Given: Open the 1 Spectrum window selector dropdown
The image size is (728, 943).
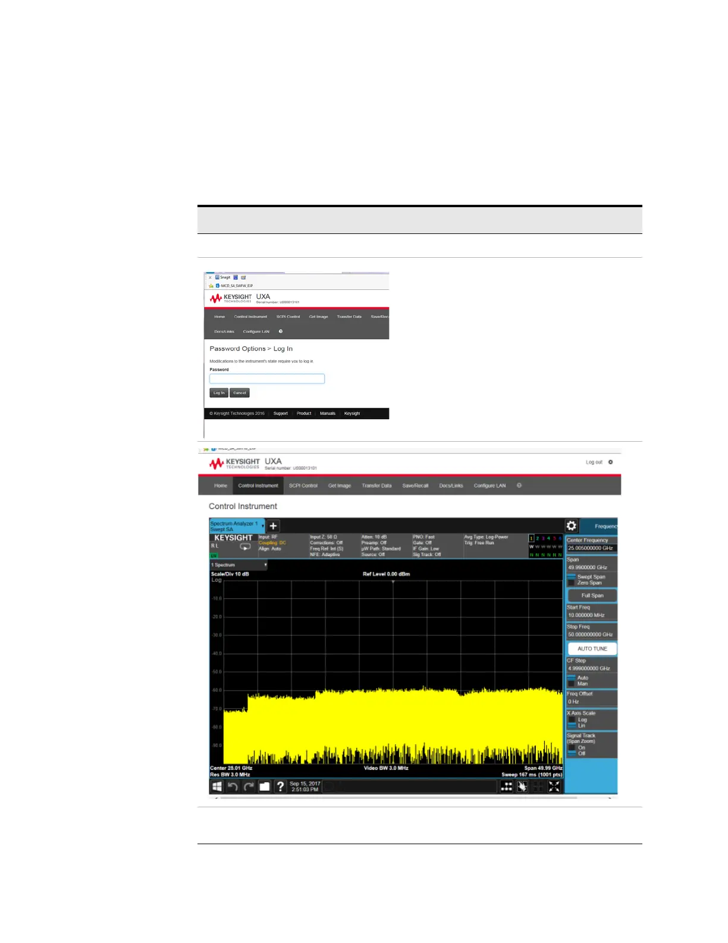Looking at the screenshot, I should 239,565.
